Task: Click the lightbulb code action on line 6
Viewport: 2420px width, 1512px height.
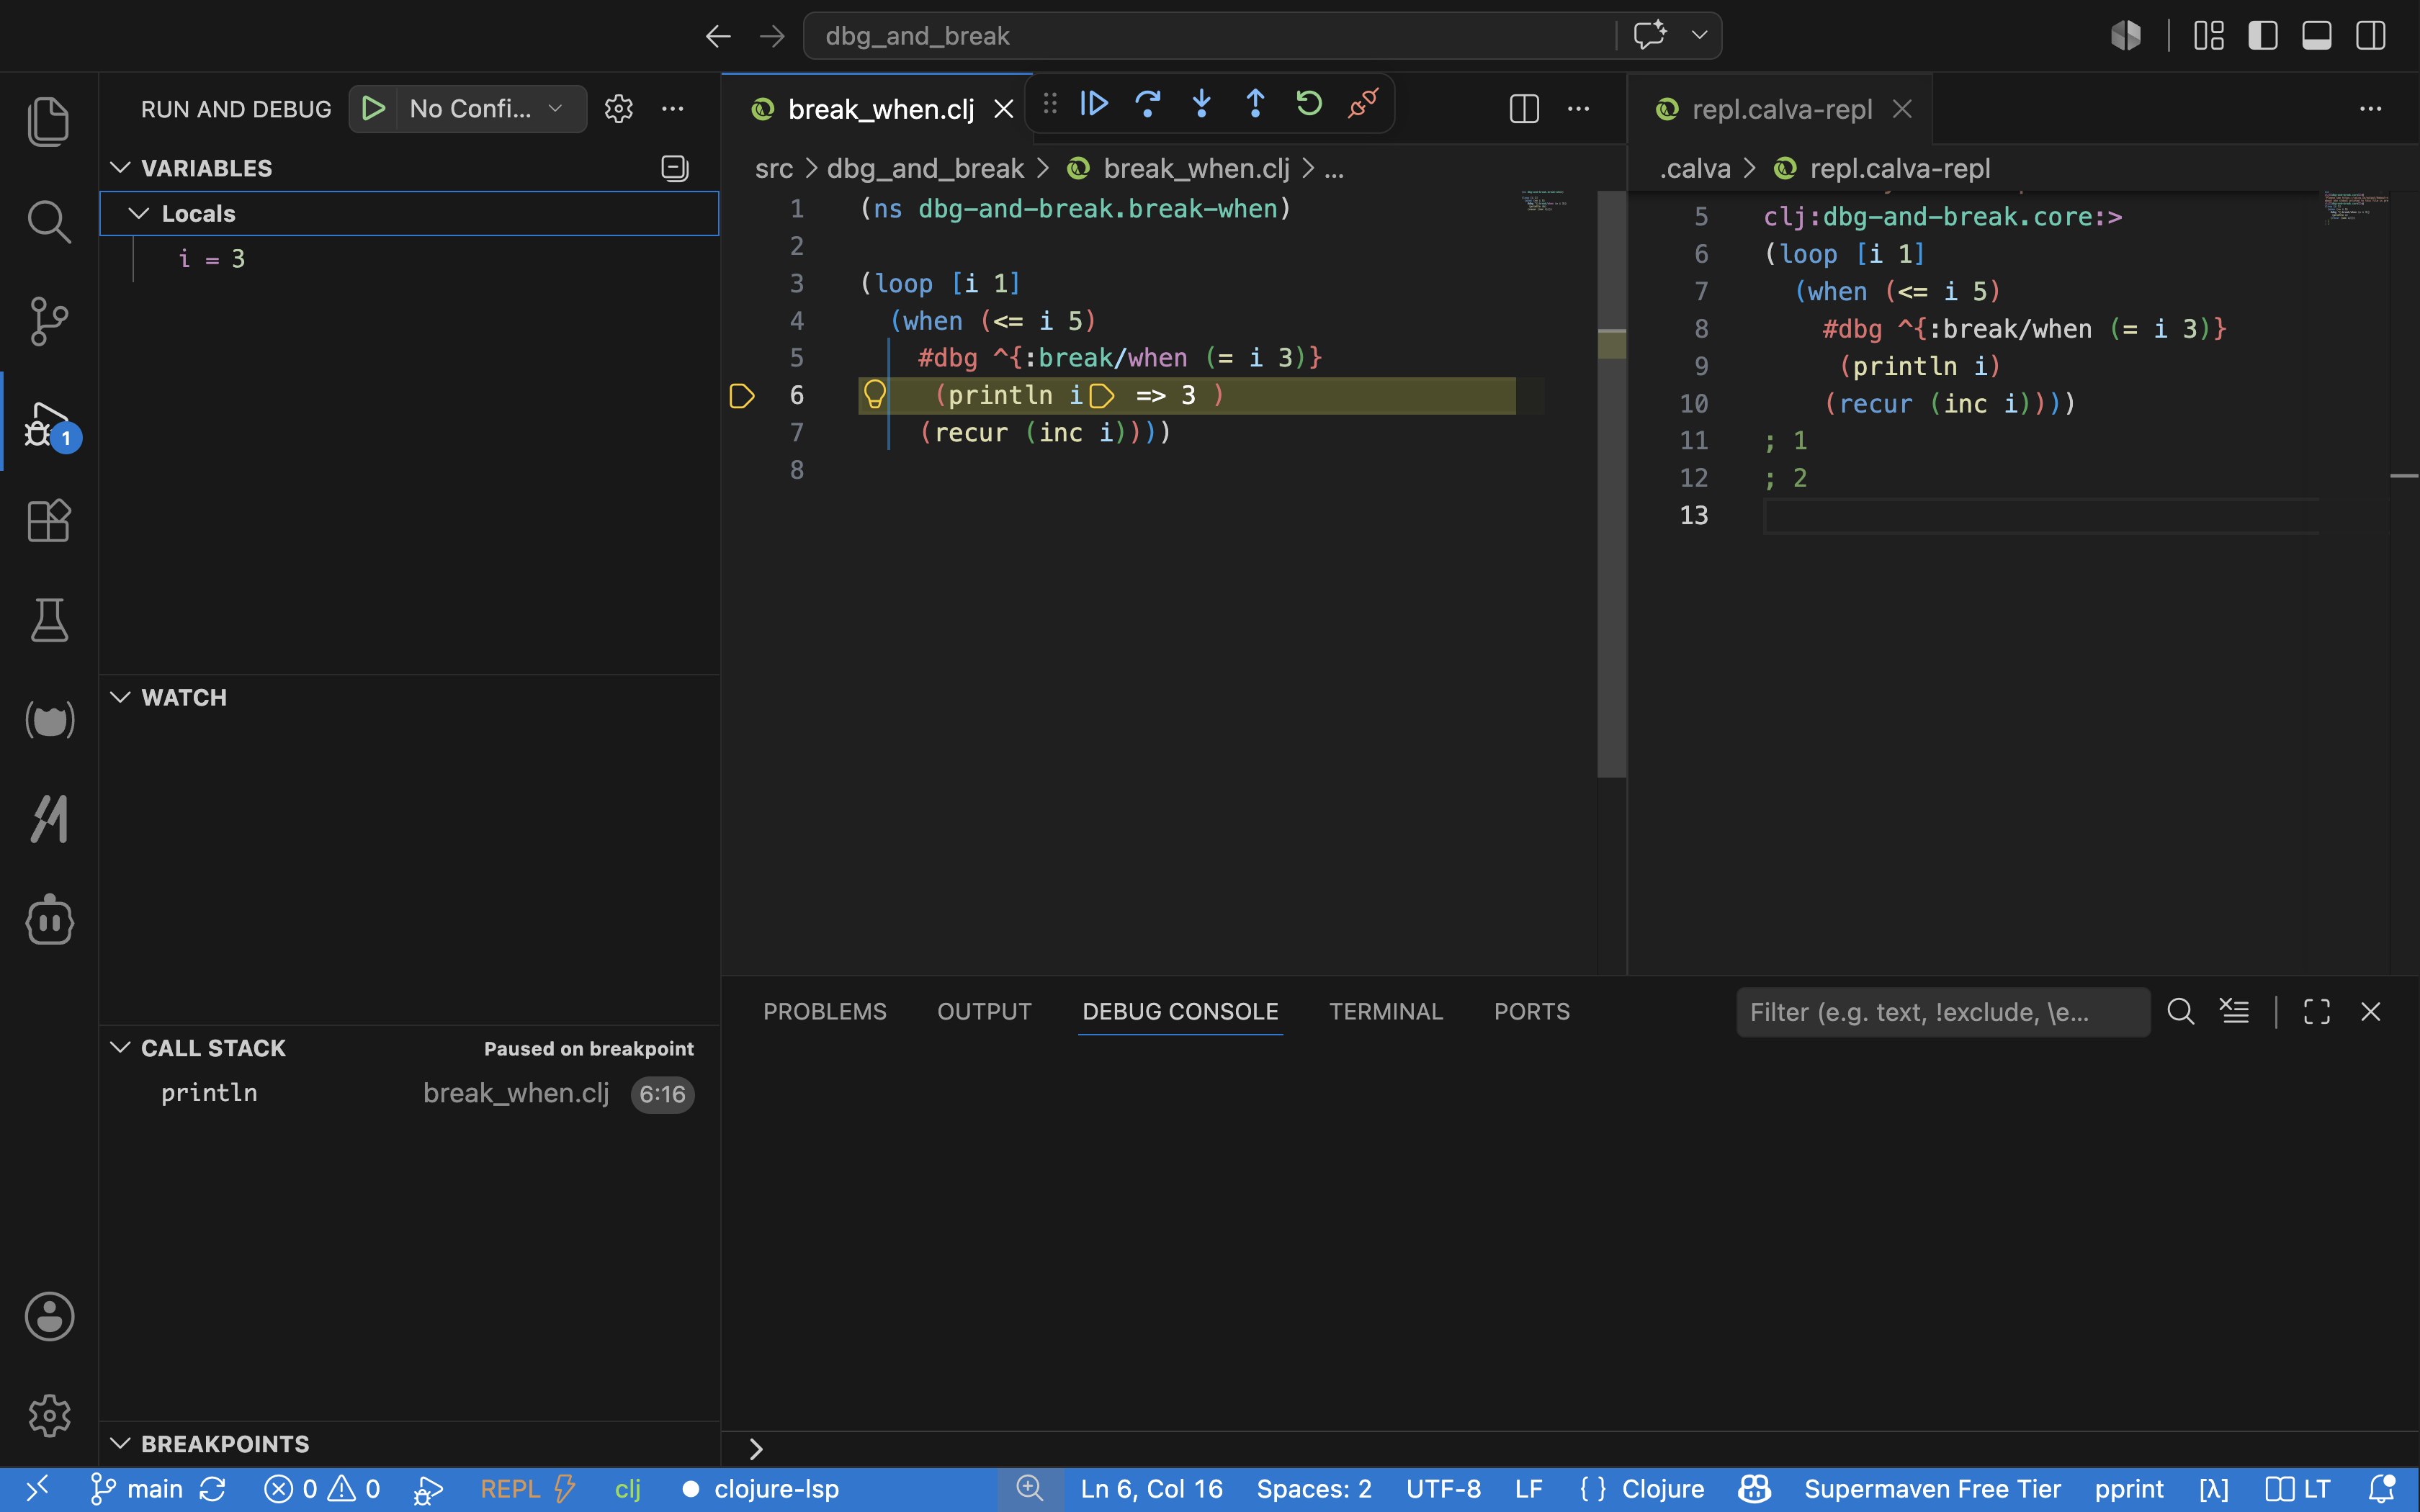Action: tap(875, 395)
